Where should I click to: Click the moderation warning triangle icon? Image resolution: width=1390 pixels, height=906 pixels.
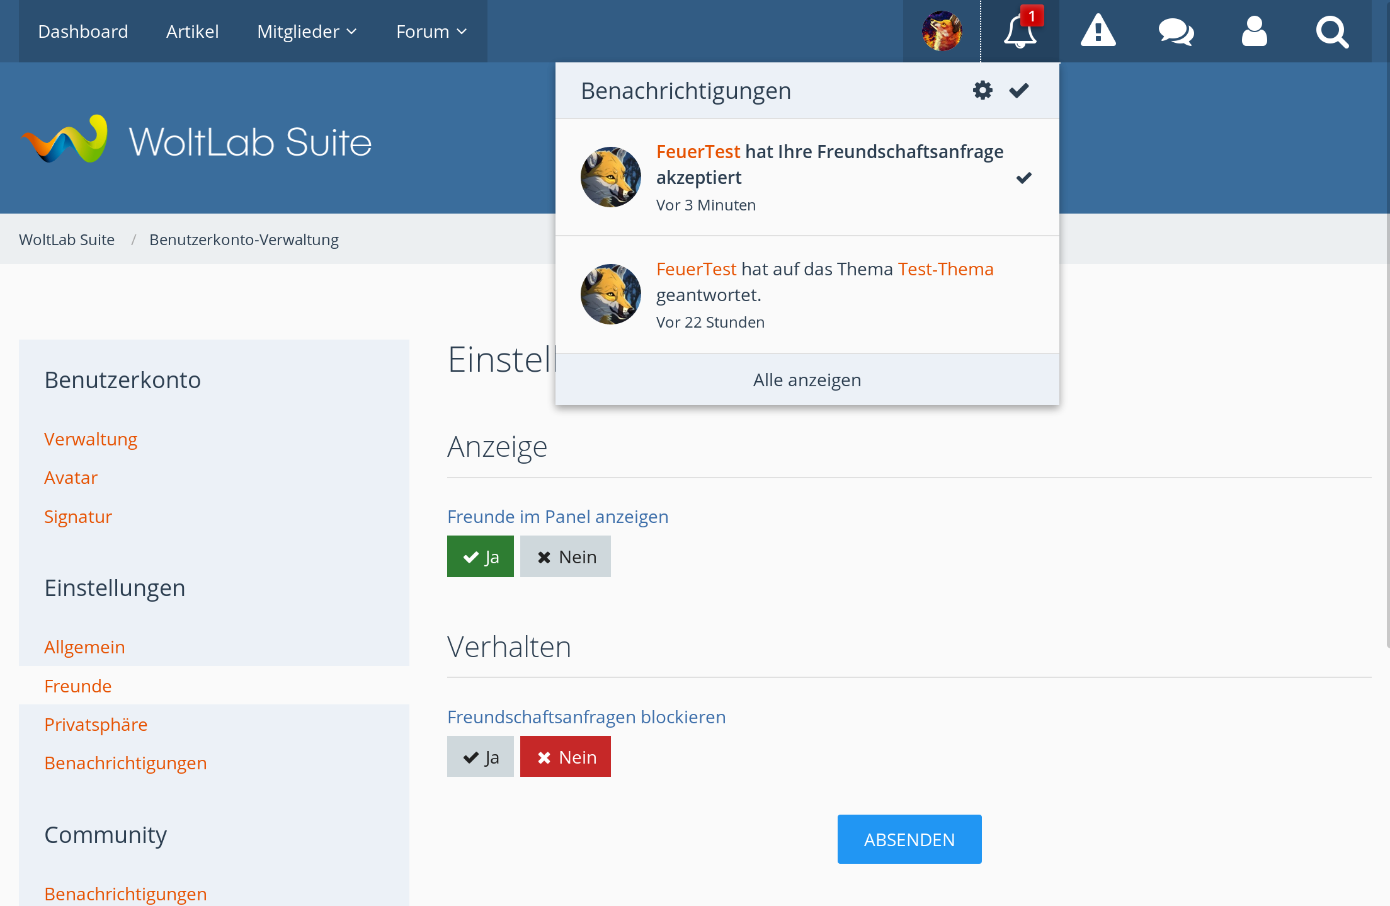click(1098, 32)
